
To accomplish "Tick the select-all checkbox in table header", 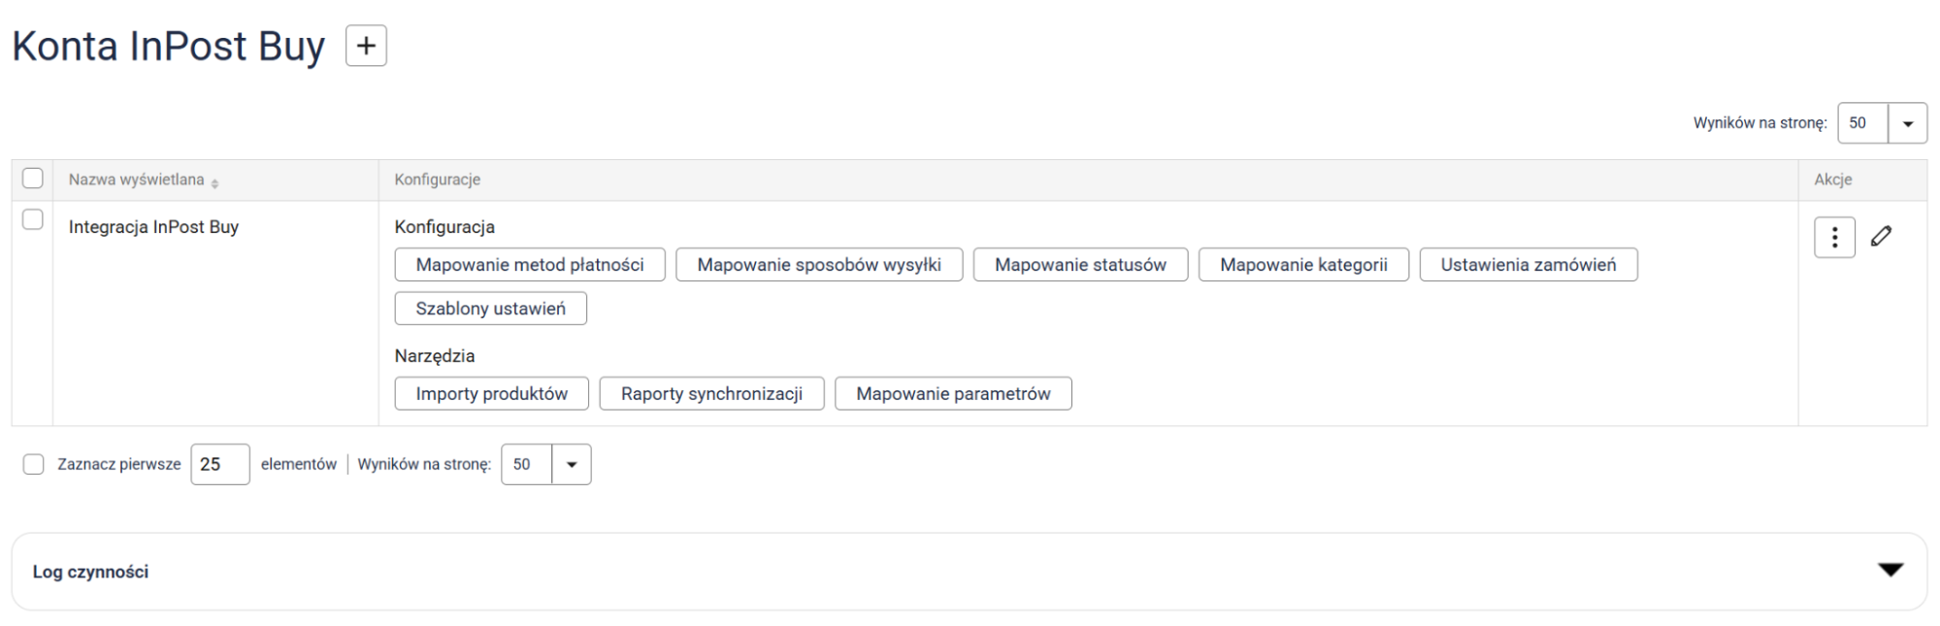I will pos(33,179).
